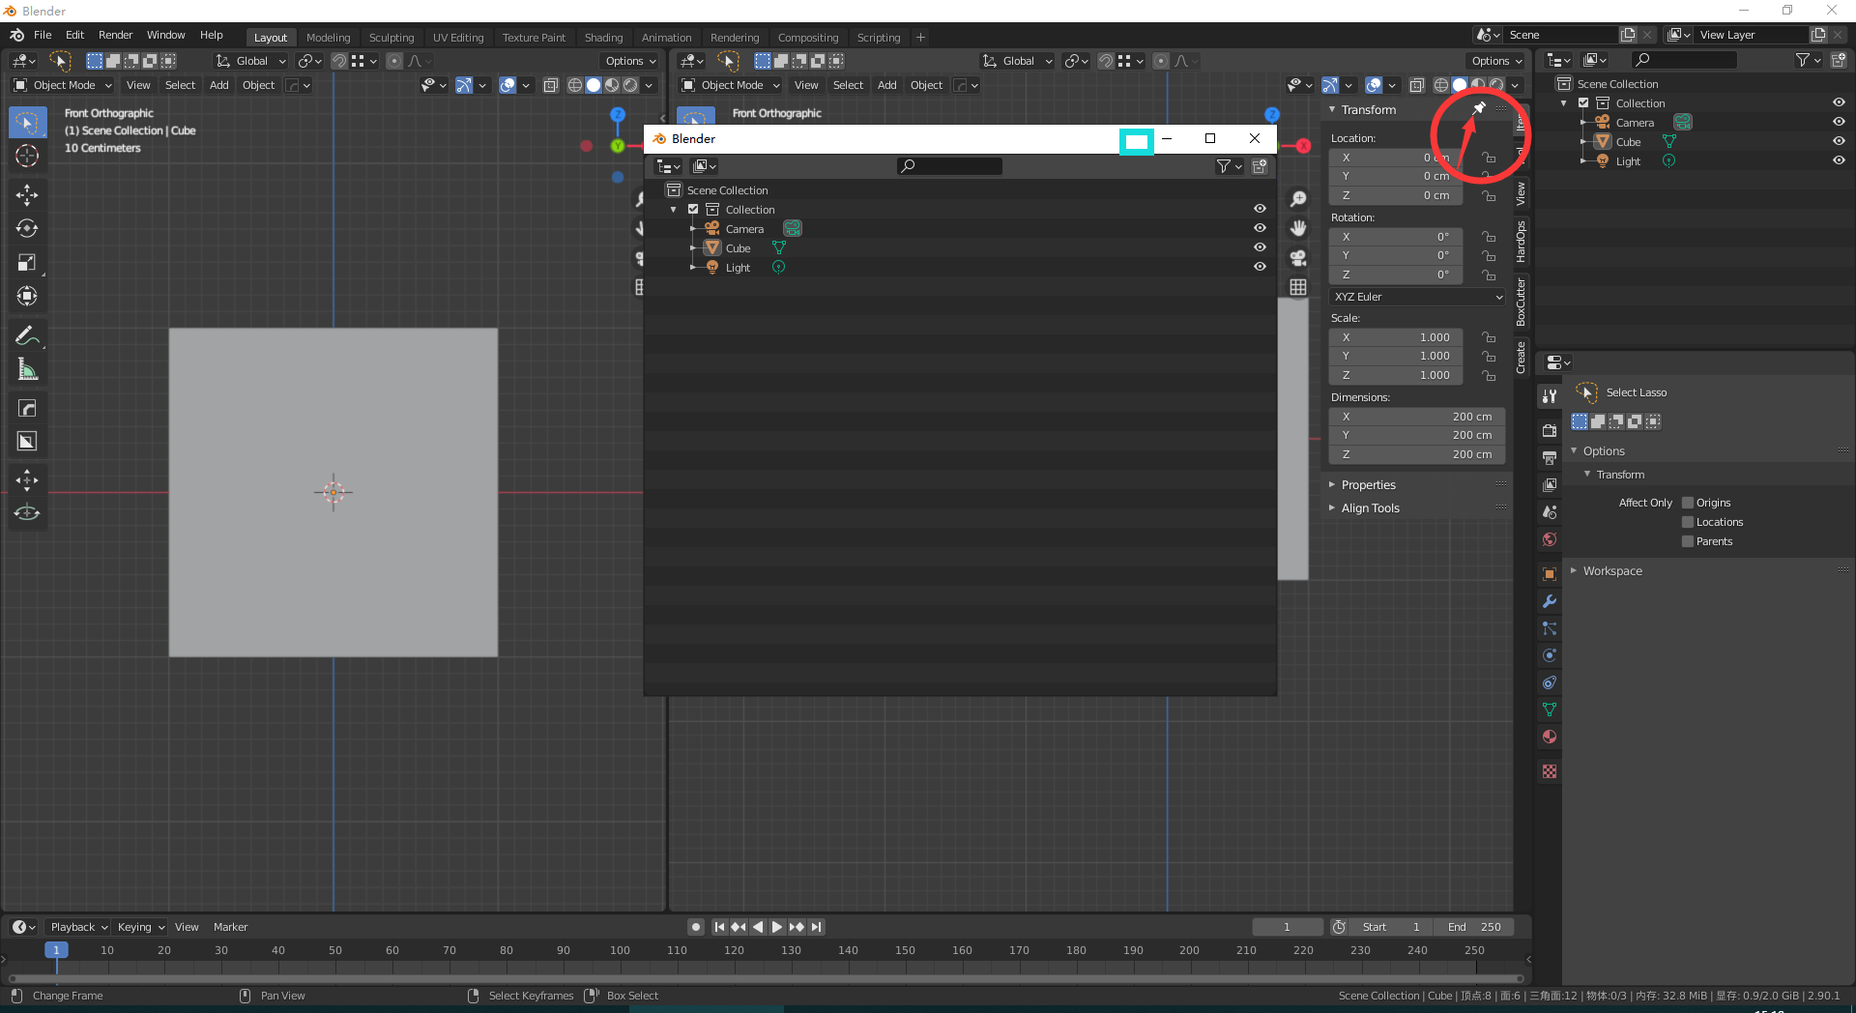Open the XYZ Euler rotation mode dropdown
The width and height of the screenshot is (1856, 1013).
coord(1418,297)
